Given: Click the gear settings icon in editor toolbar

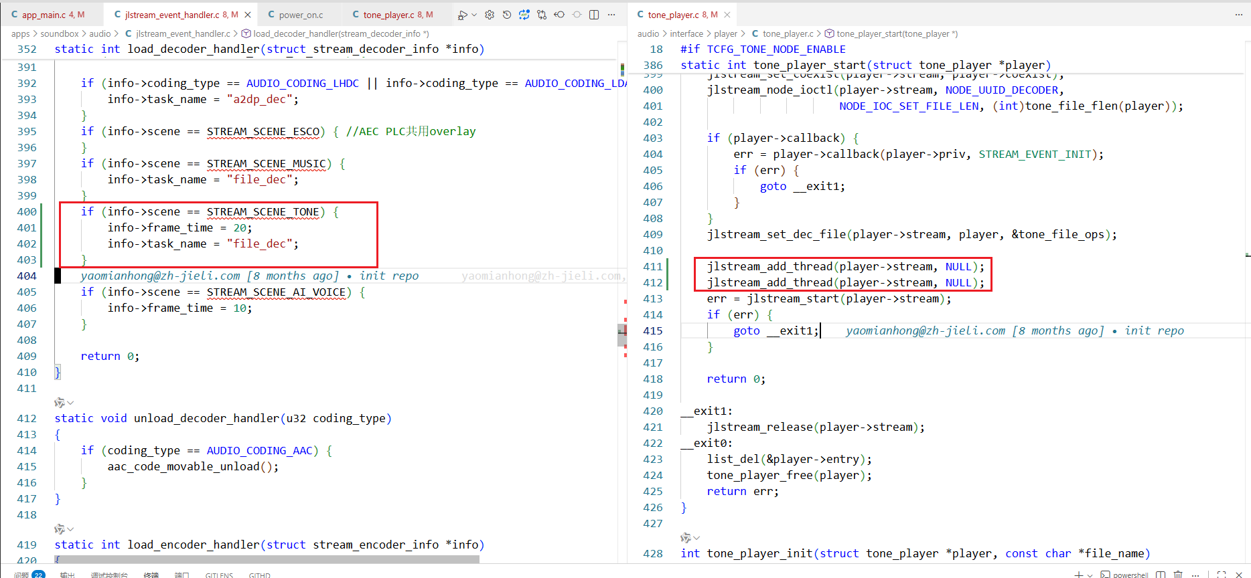Looking at the screenshot, I should click(x=490, y=15).
